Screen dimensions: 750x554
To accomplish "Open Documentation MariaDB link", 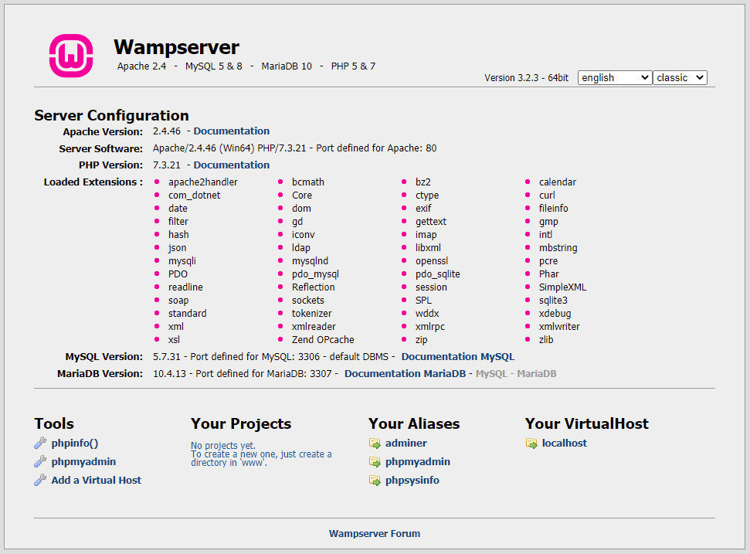I will [406, 374].
